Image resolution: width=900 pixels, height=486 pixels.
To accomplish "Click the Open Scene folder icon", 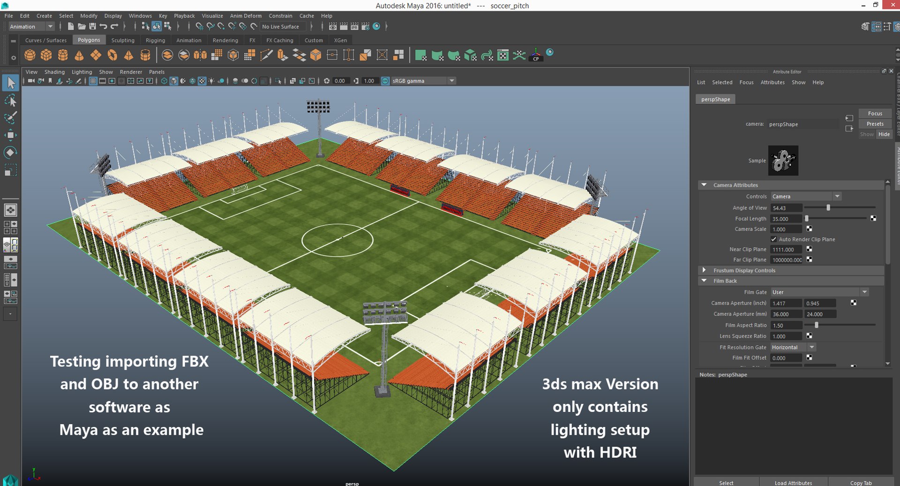I will 82,27.
